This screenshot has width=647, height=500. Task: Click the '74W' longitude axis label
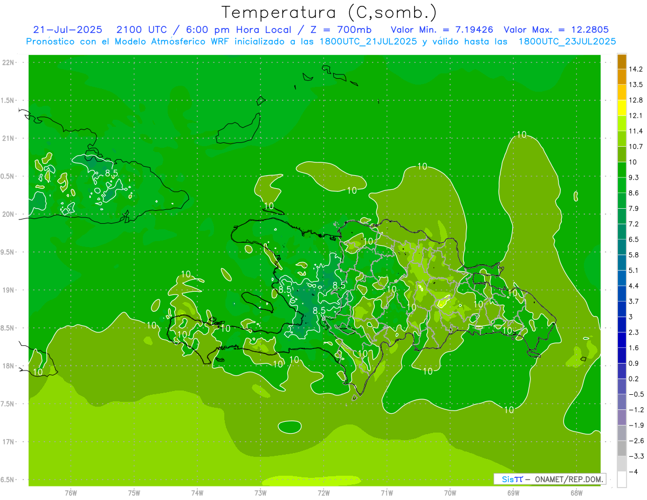197,492
